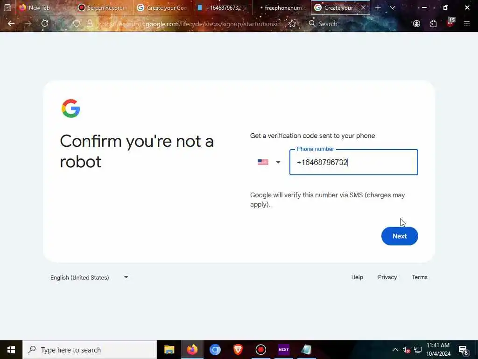478x359 pixels.
Task: Open the Help link in footer
Action: pos(357,277)
